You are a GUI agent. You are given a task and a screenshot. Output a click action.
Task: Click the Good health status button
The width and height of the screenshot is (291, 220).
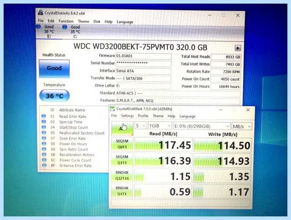(54, 68)
